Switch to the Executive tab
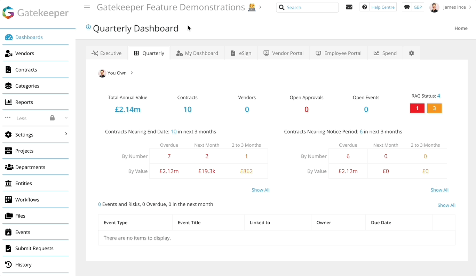 coord(106,53)
